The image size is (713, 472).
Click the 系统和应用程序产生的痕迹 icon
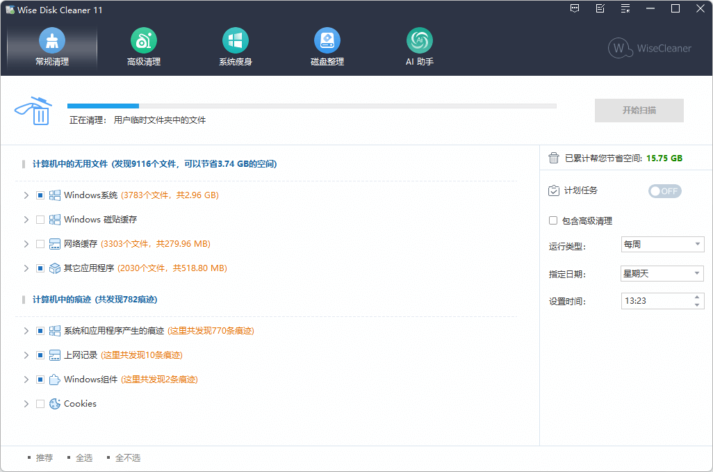(x=55, y=331)
